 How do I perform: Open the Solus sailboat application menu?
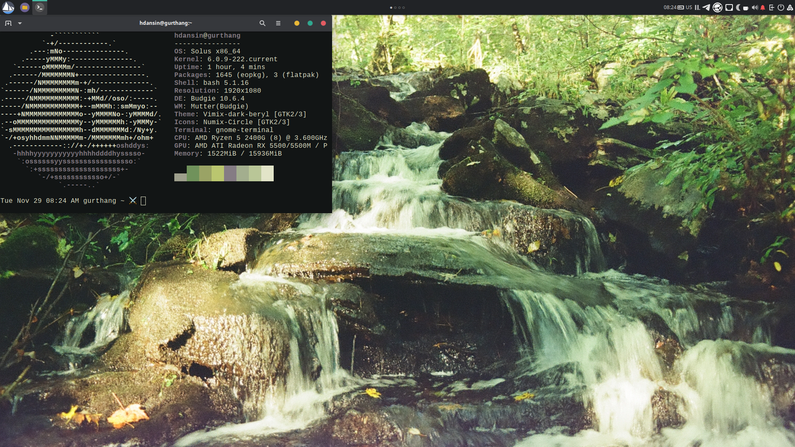click(x=7, y=7)
